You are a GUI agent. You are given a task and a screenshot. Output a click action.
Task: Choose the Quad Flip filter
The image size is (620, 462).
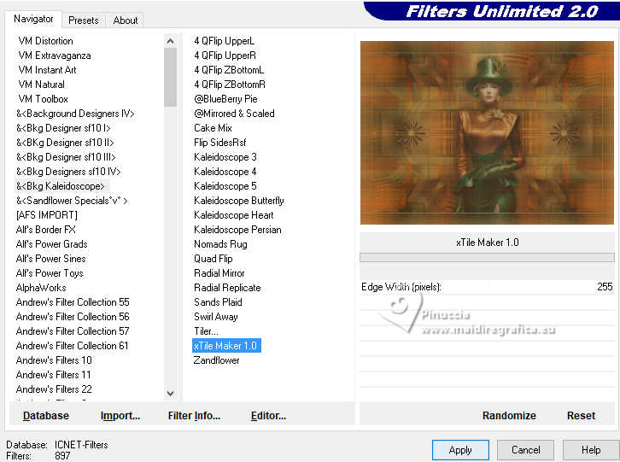(213, 259)
